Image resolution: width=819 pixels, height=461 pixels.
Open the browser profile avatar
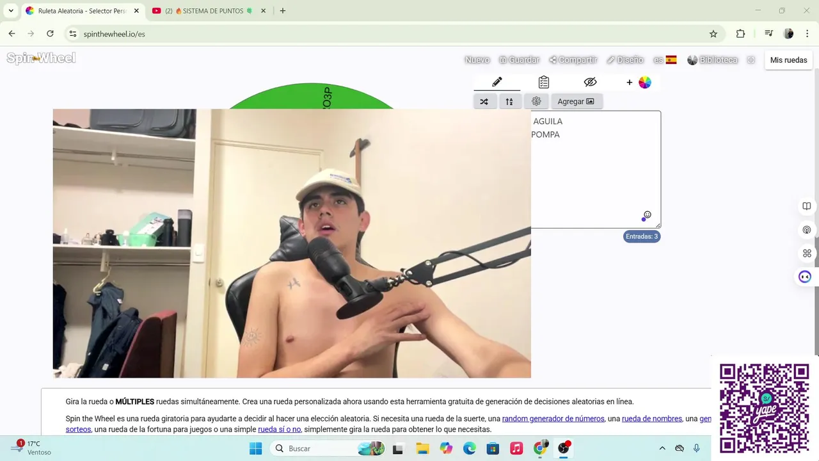[788, 34]
